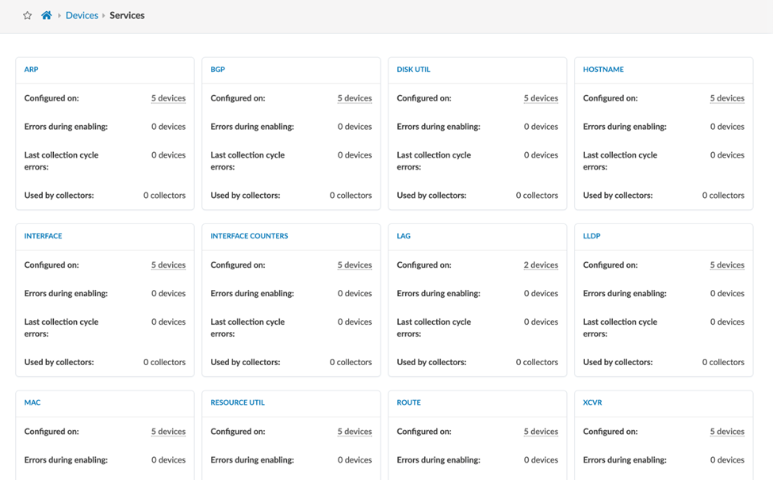Open the ARP service title

click(x=32, y=70)
